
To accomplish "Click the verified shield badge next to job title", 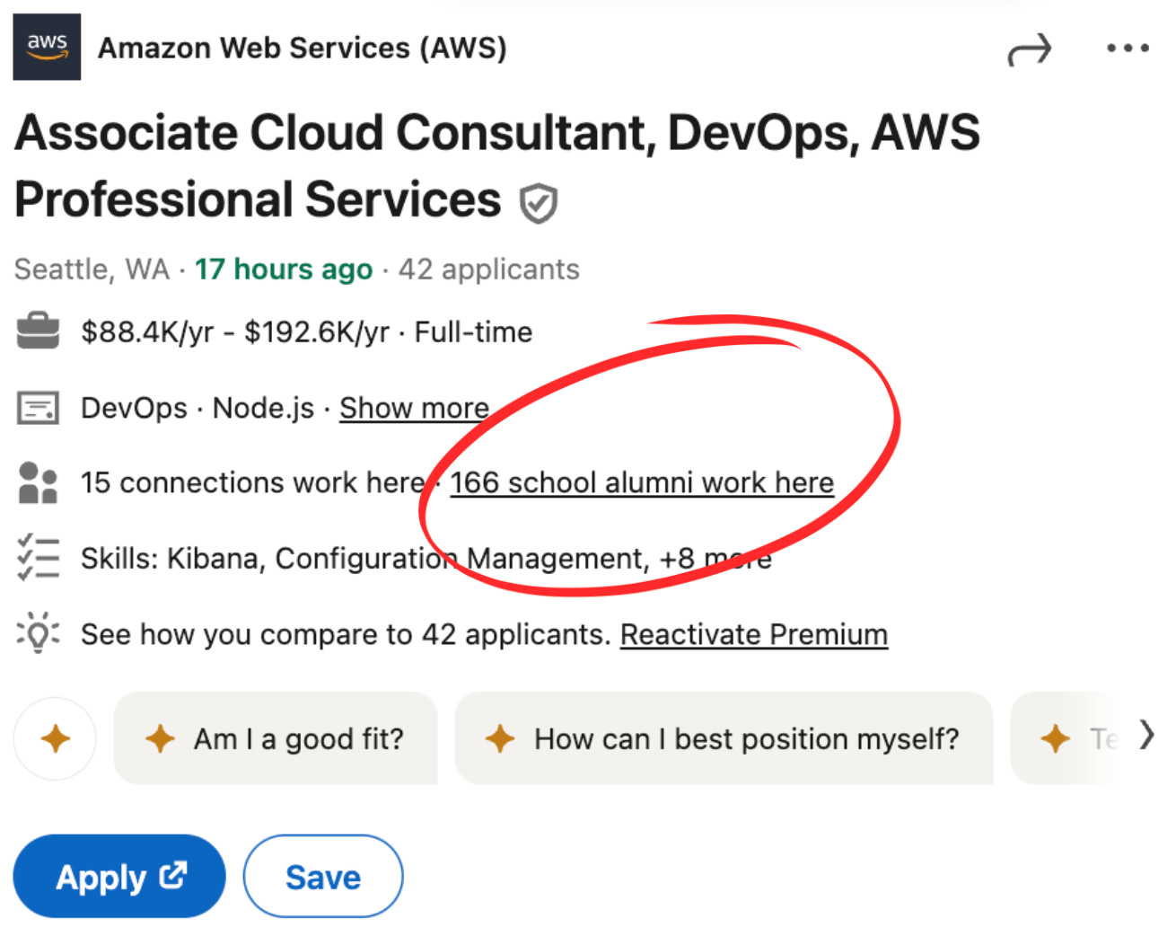I will coord(539,203).
